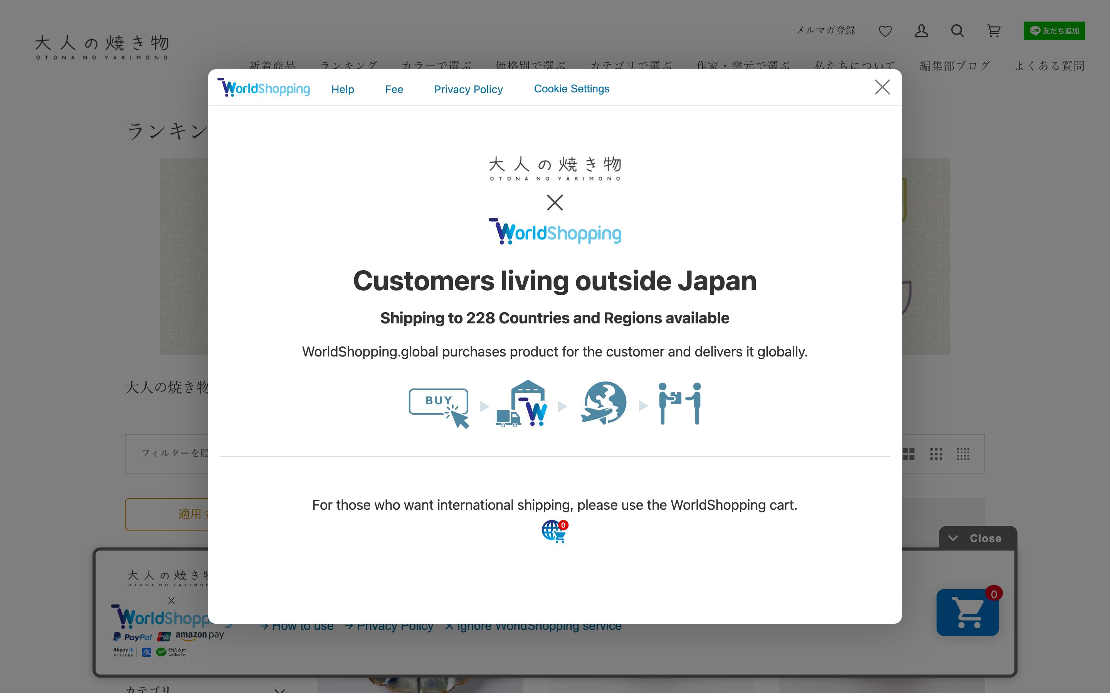
Task: Open the wishlist heart icon in the header
Action: coord(885,31)
